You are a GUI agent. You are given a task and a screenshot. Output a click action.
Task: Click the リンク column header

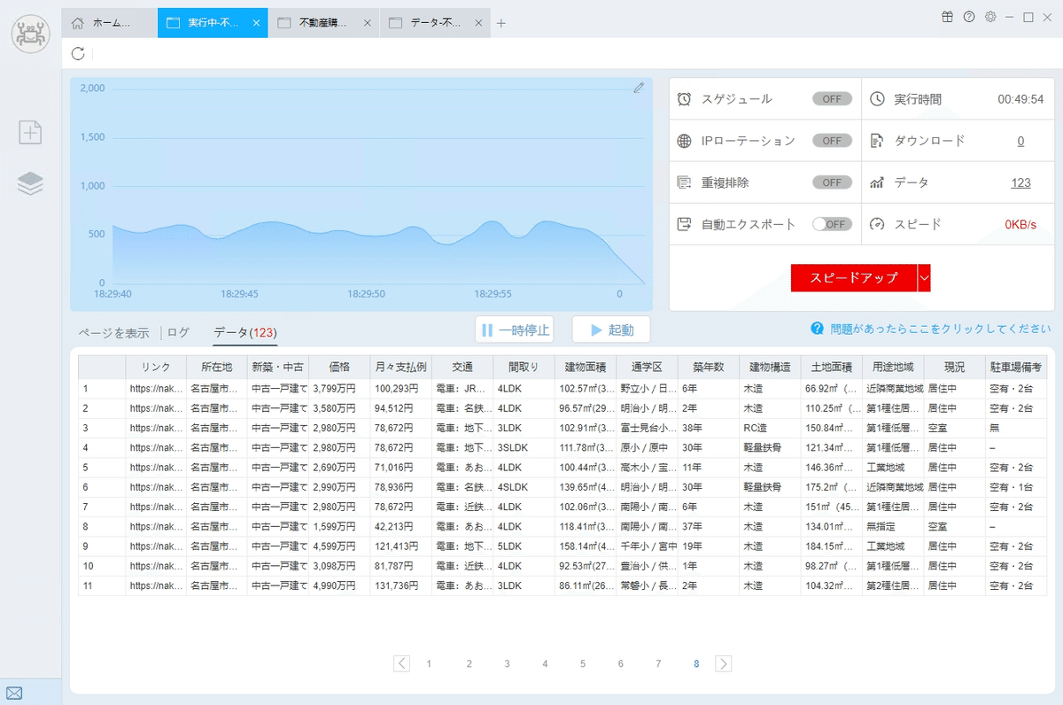pyautogui.click(x=155, y=367)
